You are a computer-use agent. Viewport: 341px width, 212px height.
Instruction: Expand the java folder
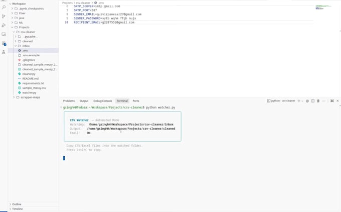click(12, 18)
